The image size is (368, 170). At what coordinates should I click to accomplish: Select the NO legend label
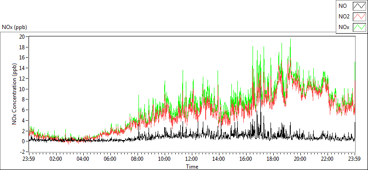pyautogui.click(x=343, y=6)
